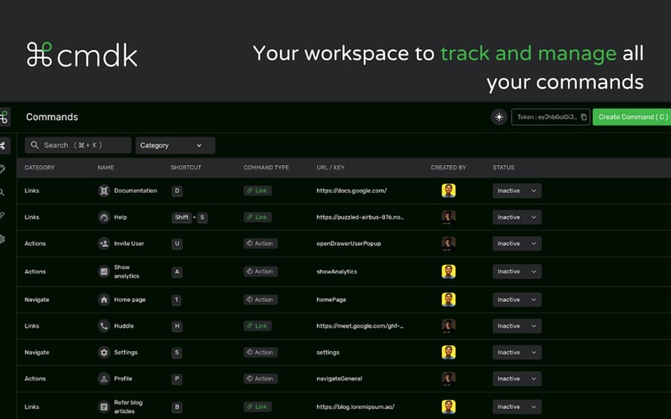Click the Create Command ( C ) button
Image resolution: width=671 pixels, height=419 pixels.
point(632,116)
